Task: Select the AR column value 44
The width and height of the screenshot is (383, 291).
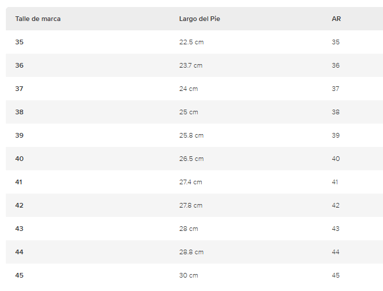Action: pos(336,252)
